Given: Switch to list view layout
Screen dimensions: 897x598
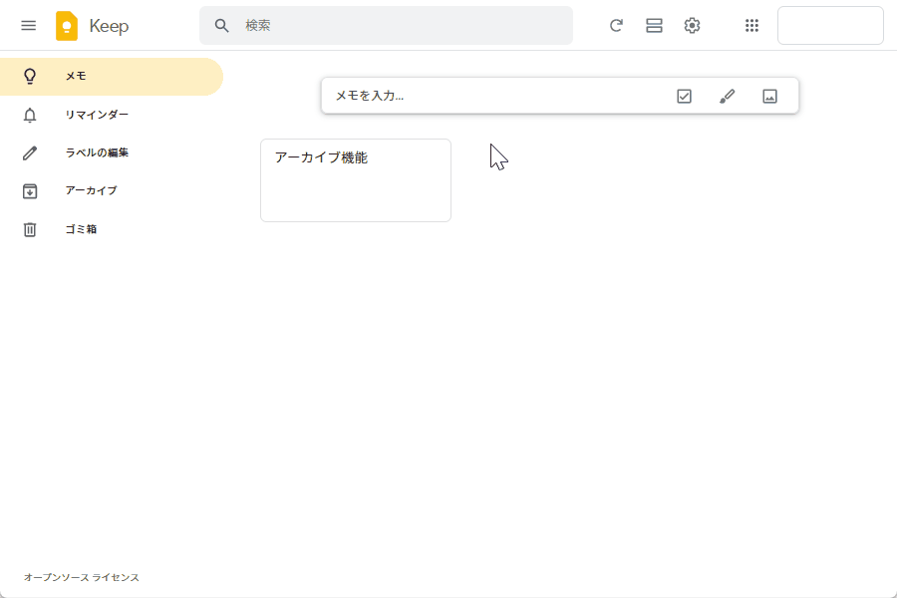Looking at the screenshot, I should [654, 26].
